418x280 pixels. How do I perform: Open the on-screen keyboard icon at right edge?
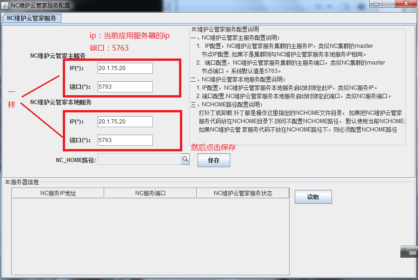point(409,252)
